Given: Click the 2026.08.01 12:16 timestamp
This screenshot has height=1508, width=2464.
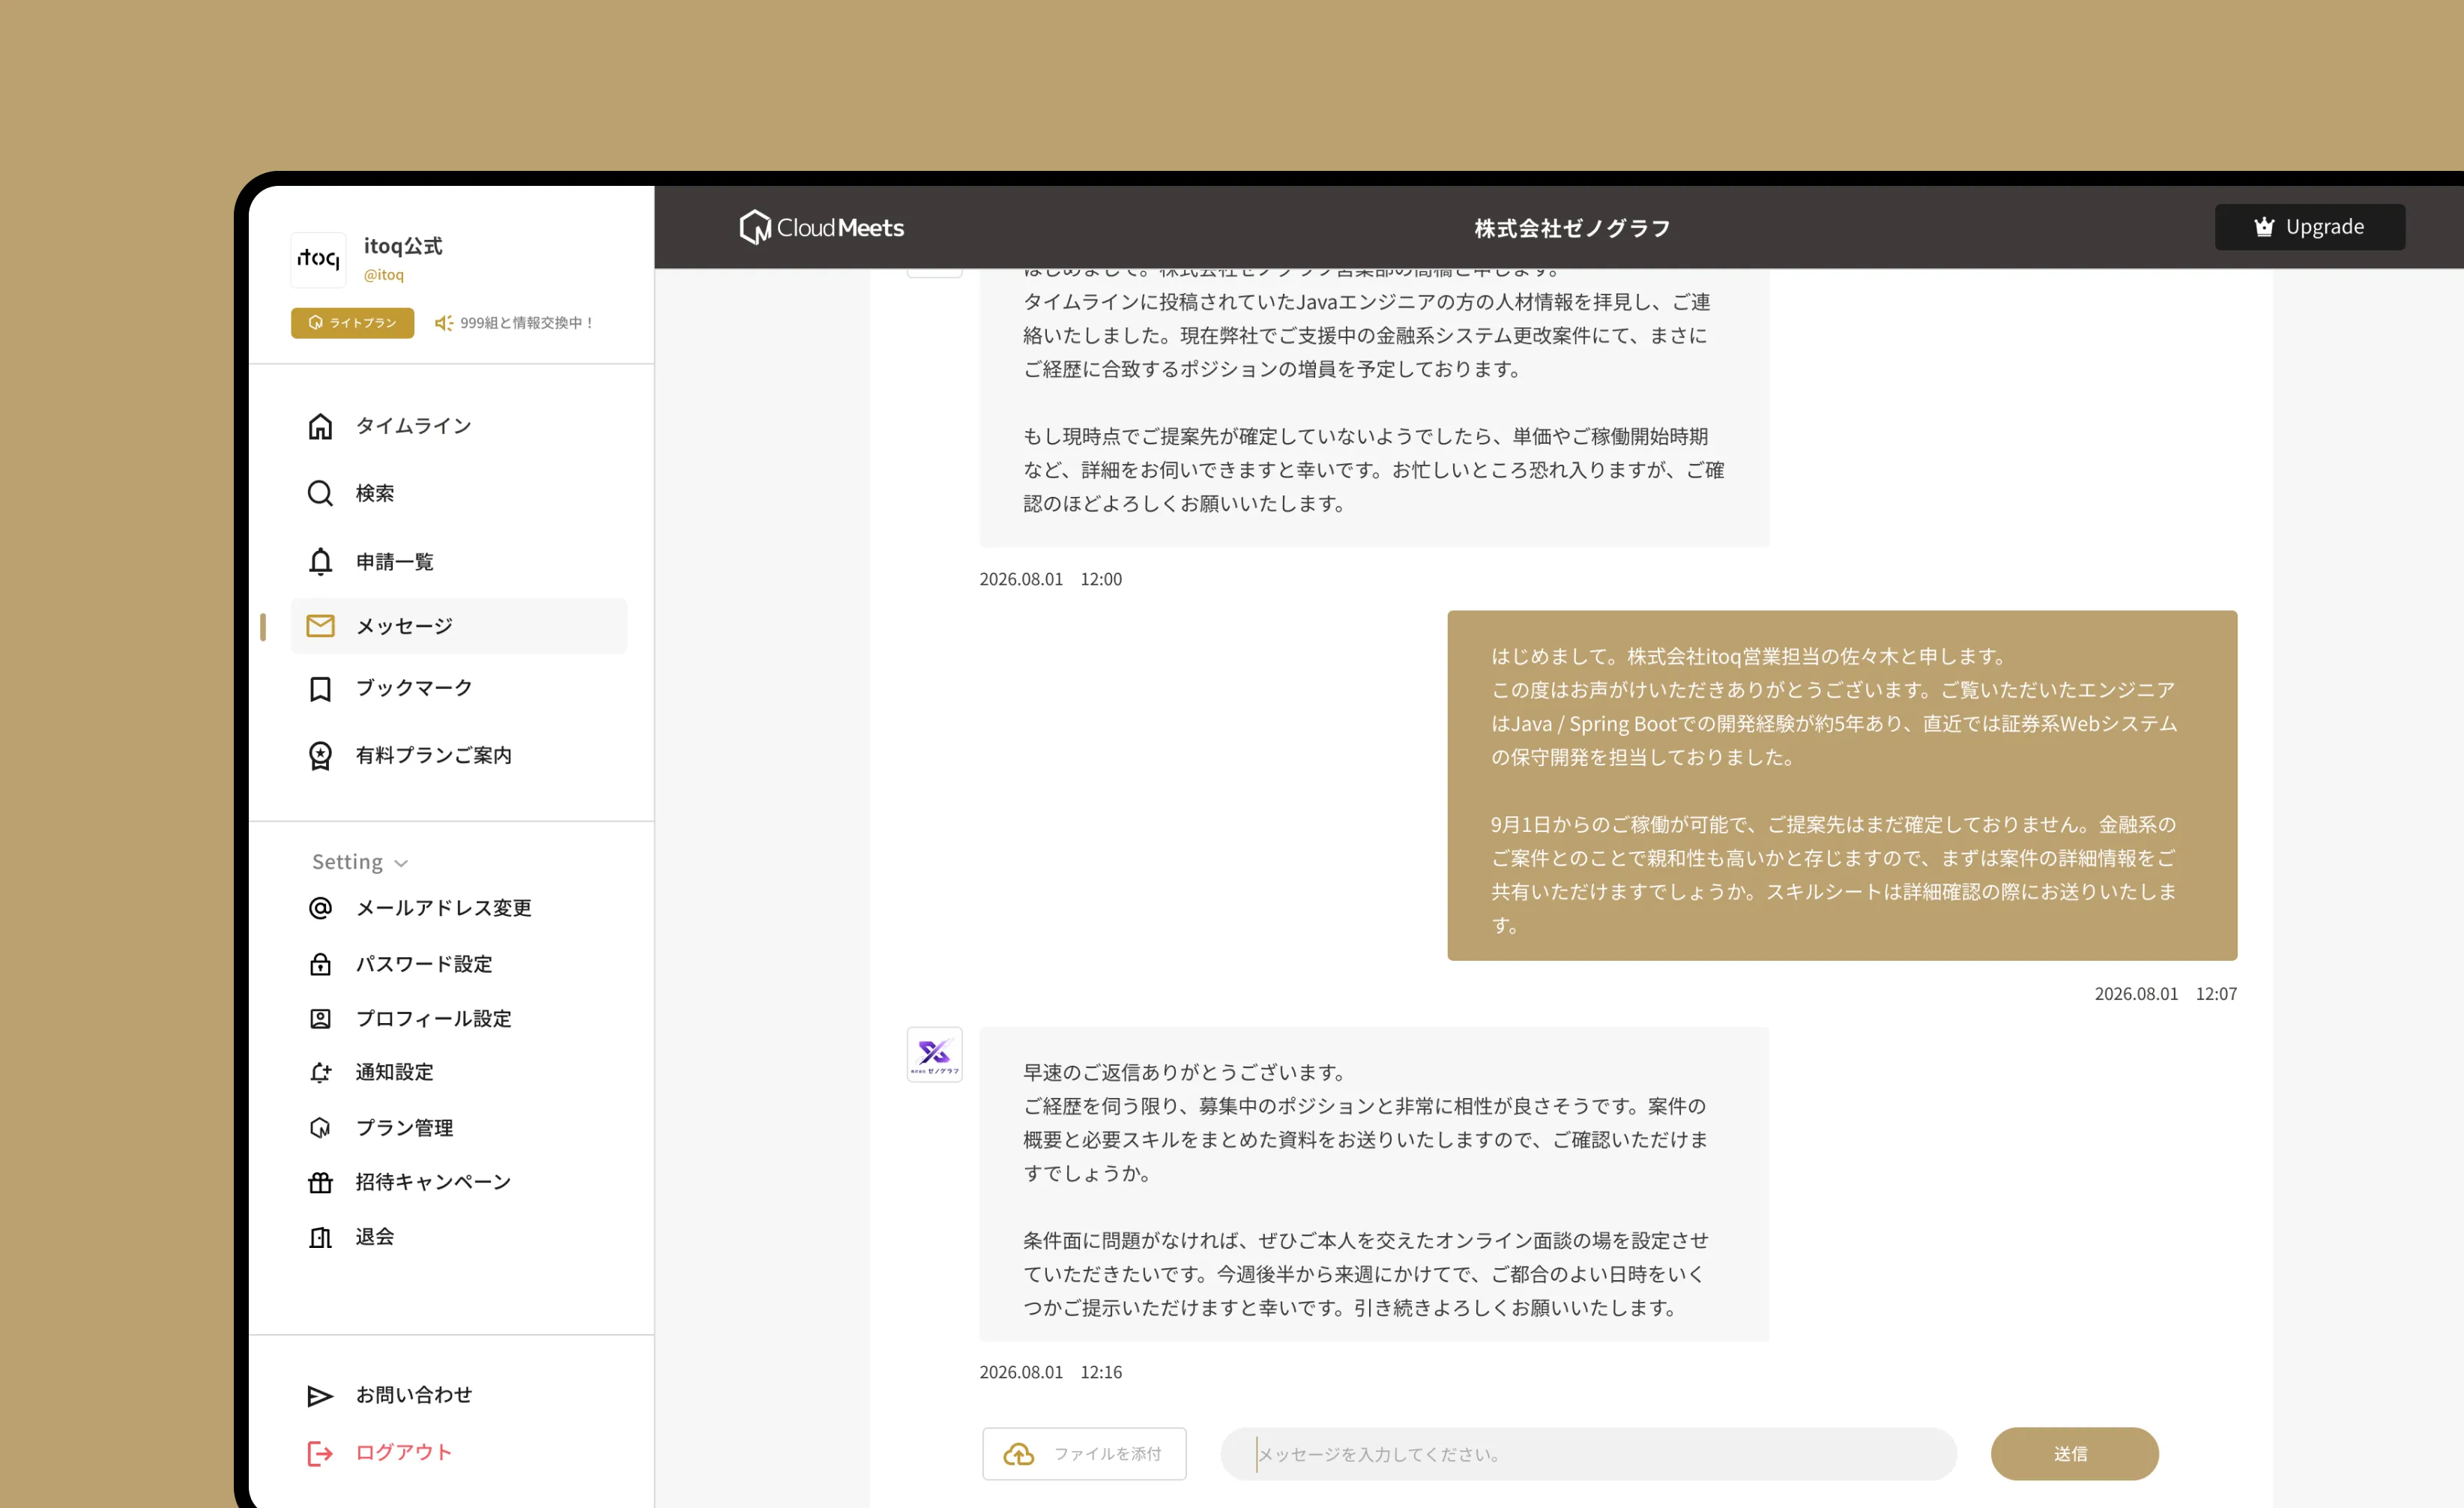Looking at the screenshot, I should [x=1051, y=1373].
